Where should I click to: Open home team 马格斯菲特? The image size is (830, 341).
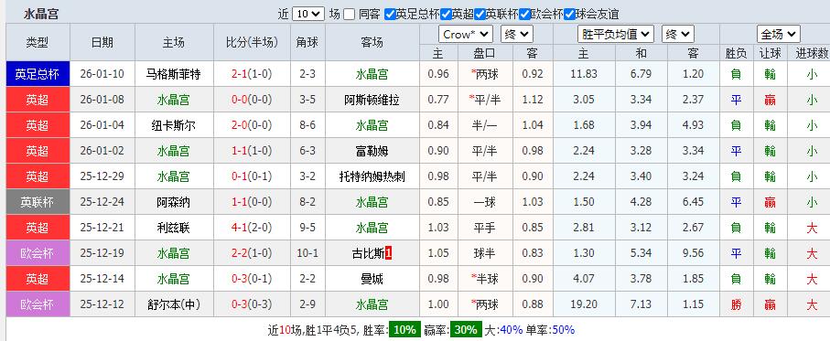(174, 74)
